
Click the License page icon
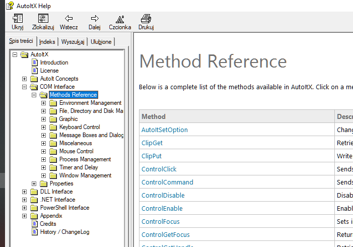click(x=34, y=71)
